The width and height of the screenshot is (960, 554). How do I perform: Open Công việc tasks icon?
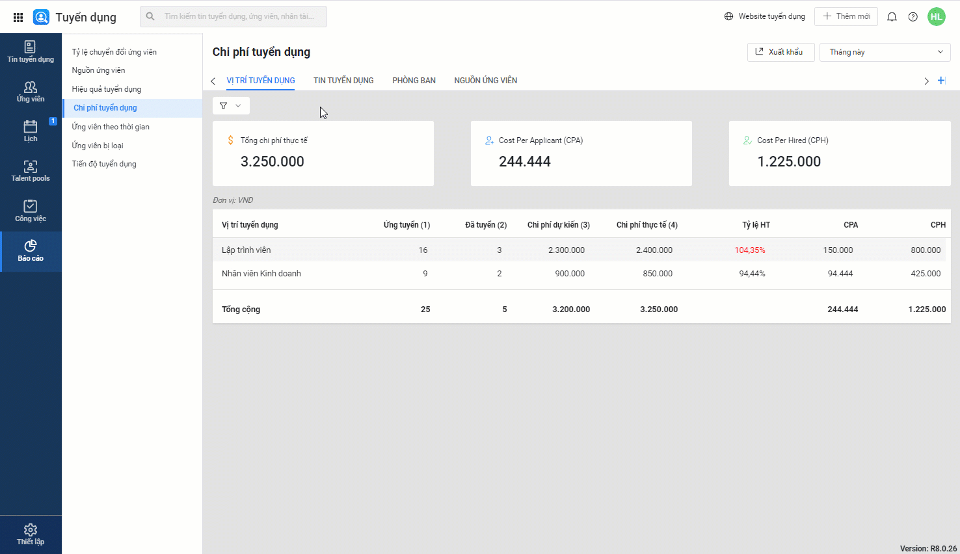(x=31, y=211)
